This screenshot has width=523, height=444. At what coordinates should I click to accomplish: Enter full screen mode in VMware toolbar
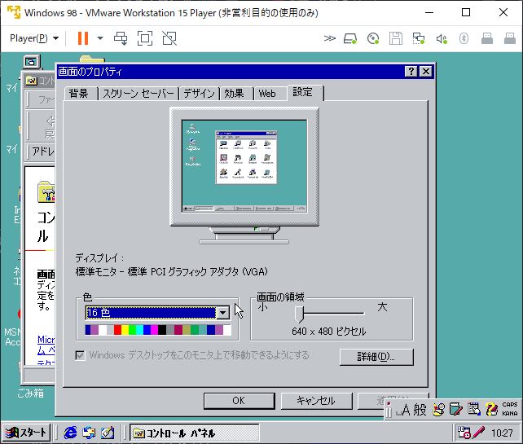click(145, 38)
